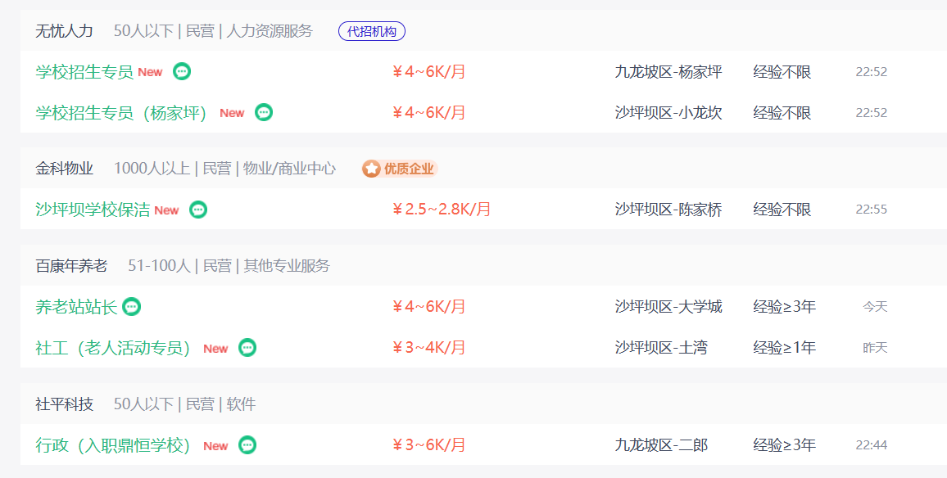947x478 pixels.
Task: Open chat icon beside 学校招生专员（杨家坪）
Action: click(264, 112)
